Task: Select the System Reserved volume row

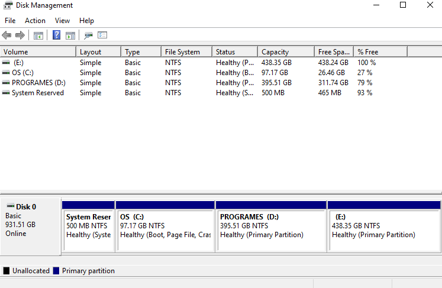Action: (204, 93)
